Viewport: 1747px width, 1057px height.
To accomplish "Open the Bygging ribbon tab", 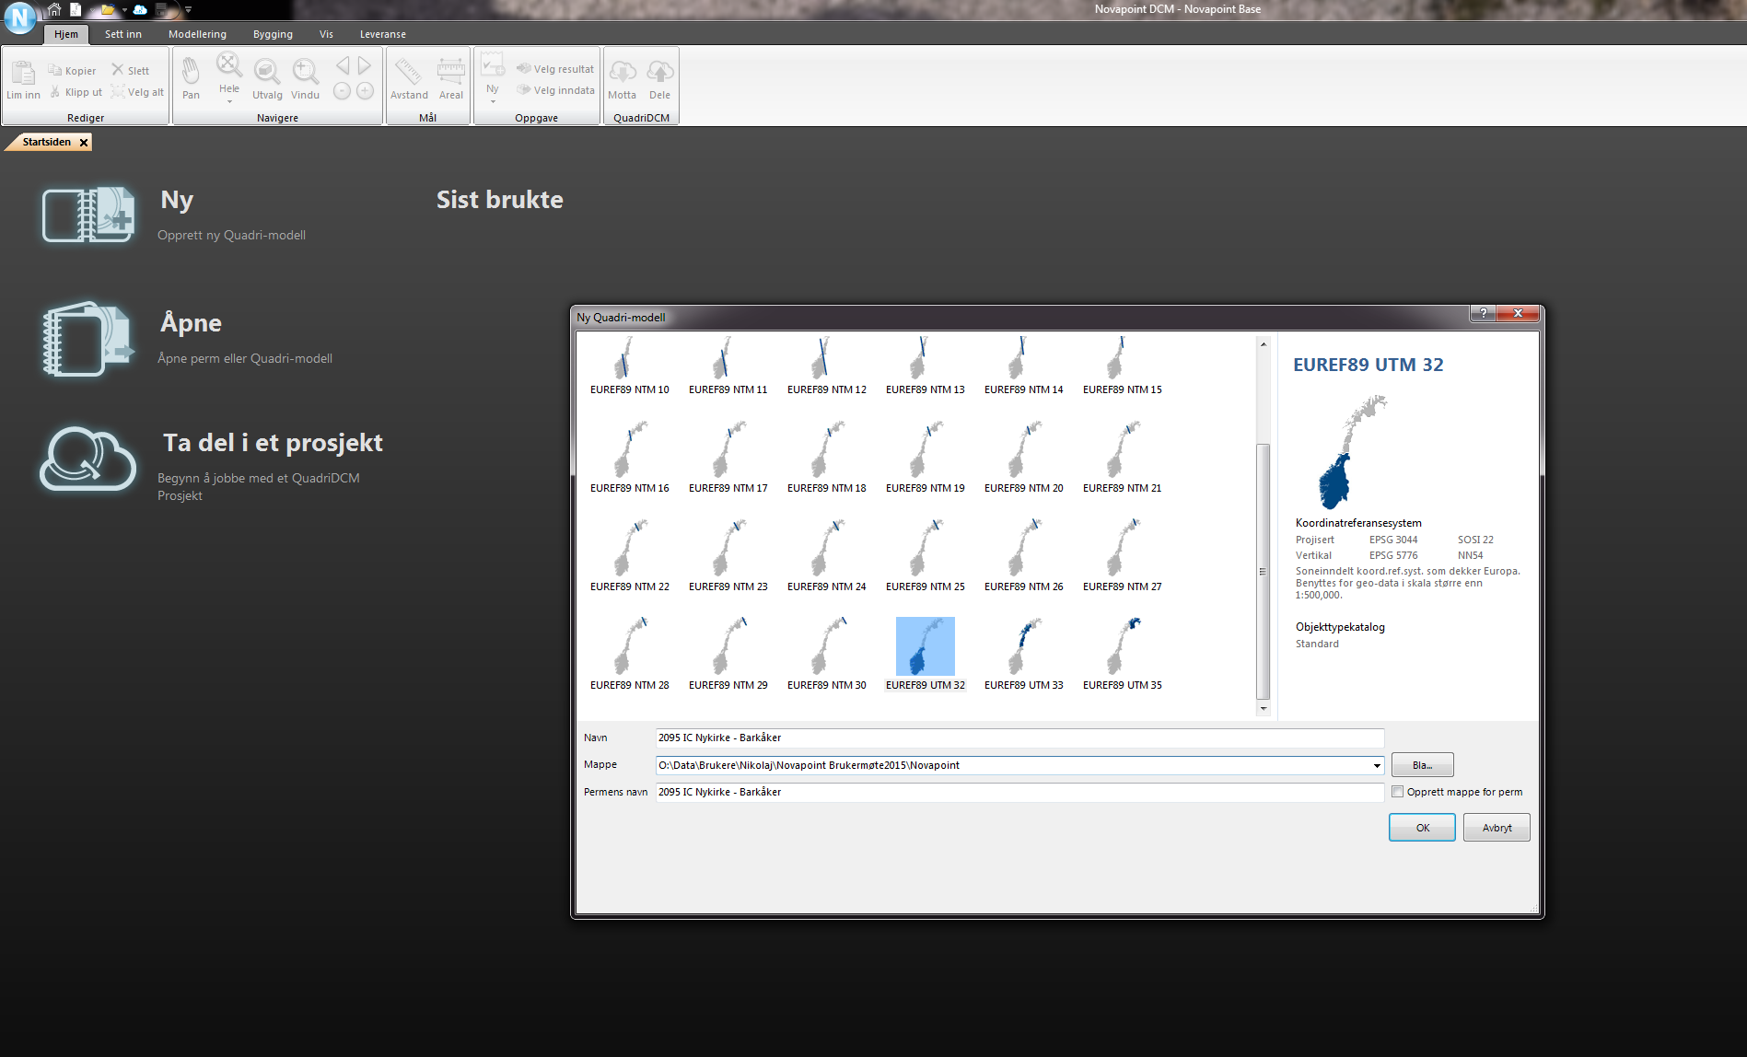I will 273,34.
